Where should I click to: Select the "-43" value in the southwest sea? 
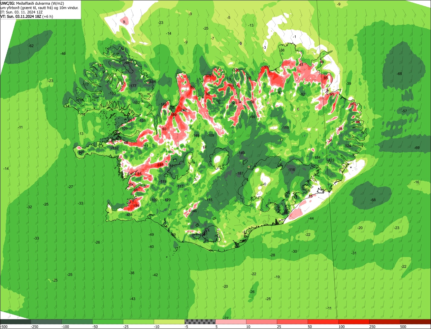coord(133,299)
